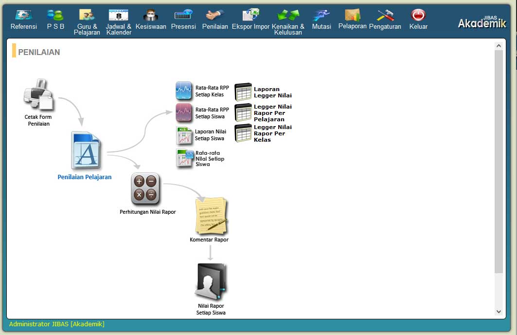517x335 pixels.
Task: Open the Perhitungan Nilai Rapor calculator icon
Action: click(x=145, y=189)
